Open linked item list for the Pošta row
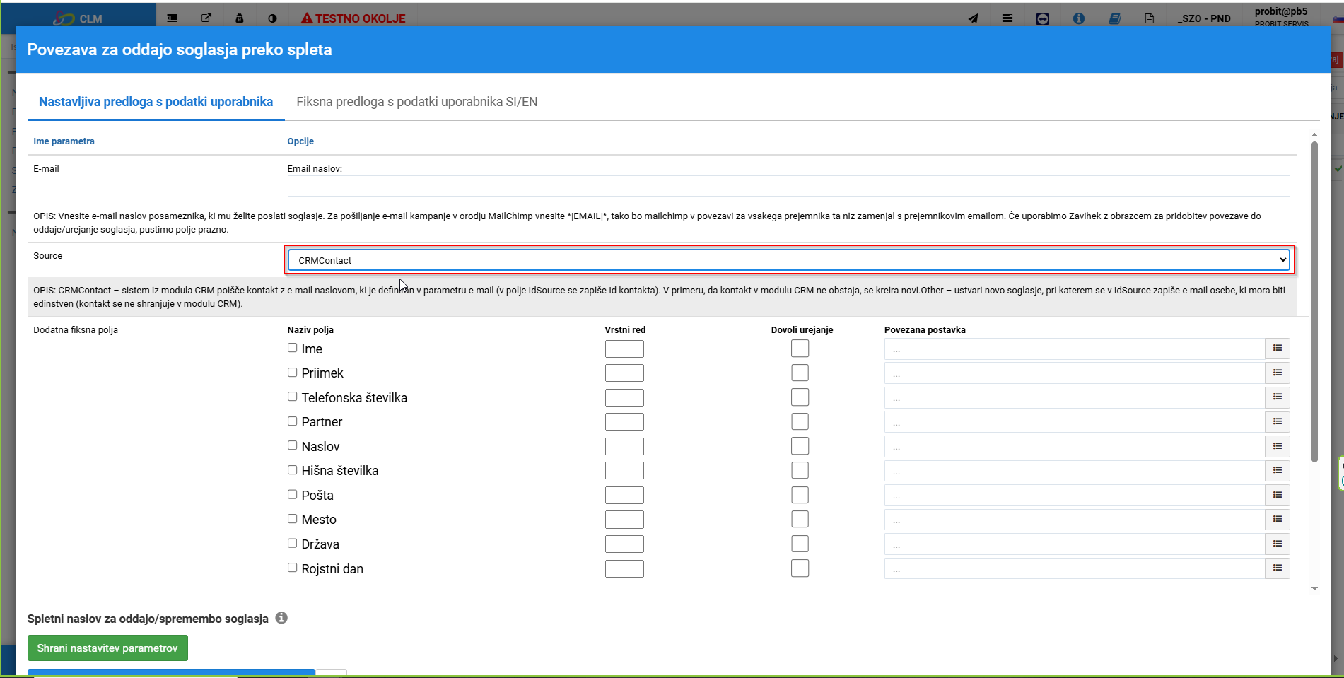Image resolution: width=1344 pixels, height=678 pixels. coord(1278,495)
